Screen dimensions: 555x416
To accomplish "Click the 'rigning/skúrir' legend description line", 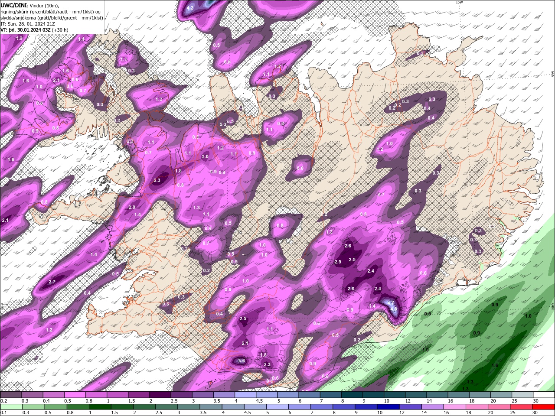I will point(51,12).
